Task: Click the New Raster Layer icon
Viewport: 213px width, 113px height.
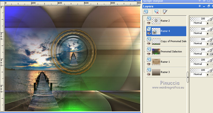Action: click(146, 12)
